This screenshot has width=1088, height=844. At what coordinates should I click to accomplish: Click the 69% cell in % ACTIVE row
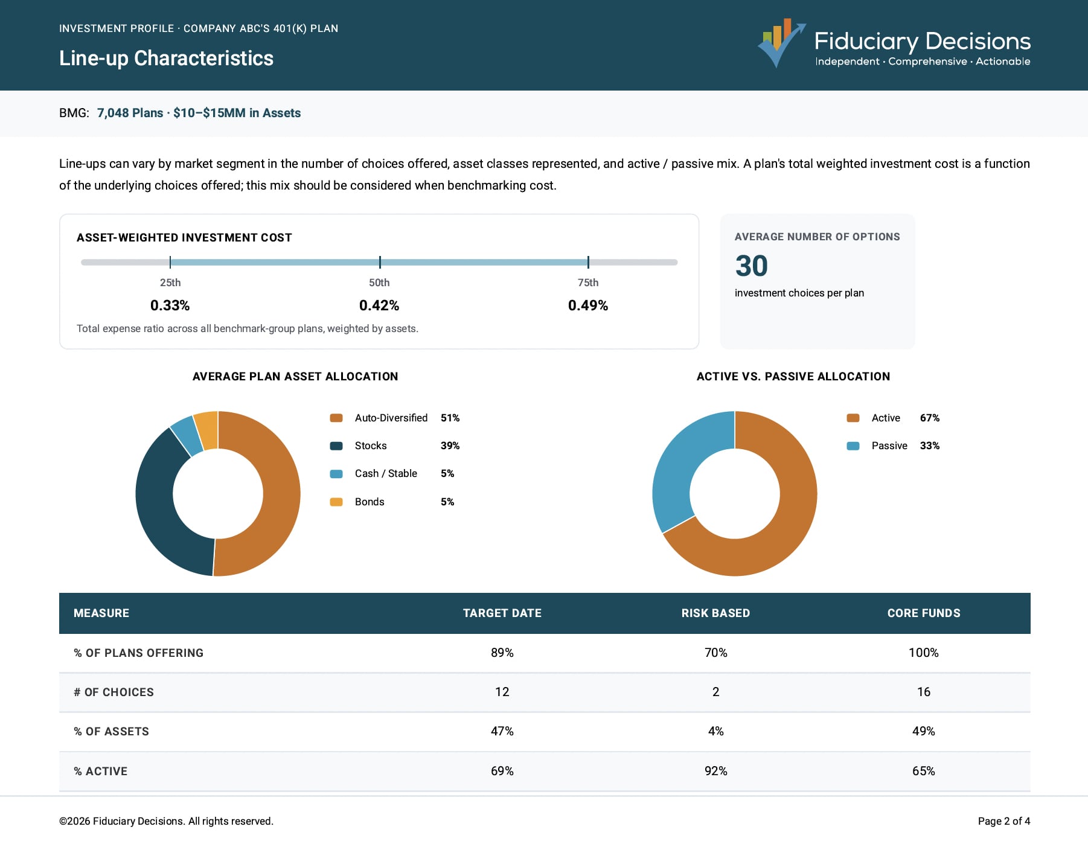coord(502,771)
